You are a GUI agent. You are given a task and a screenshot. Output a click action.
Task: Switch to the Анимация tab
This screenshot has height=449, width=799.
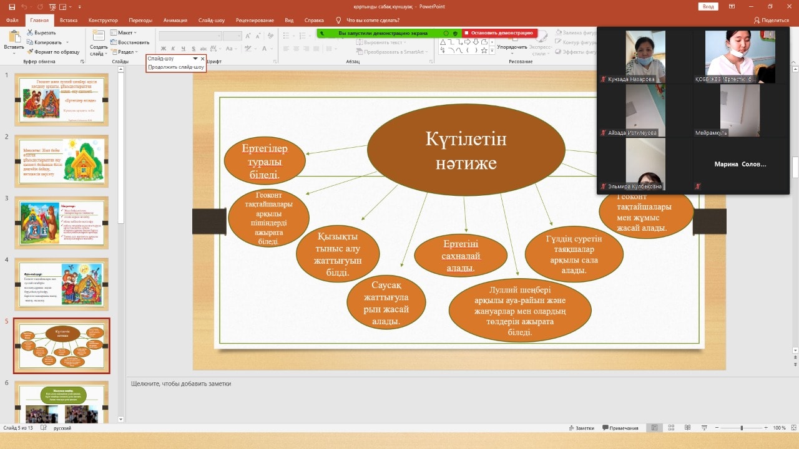tap(175, 20)
